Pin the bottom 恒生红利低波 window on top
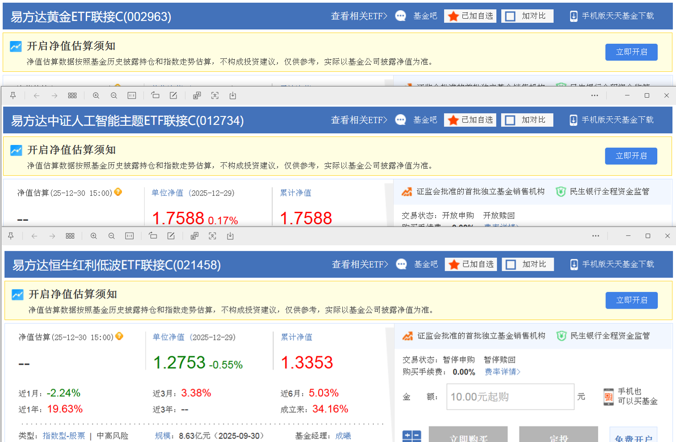Screen dimensions: 676x442 [x=11, y=236]
